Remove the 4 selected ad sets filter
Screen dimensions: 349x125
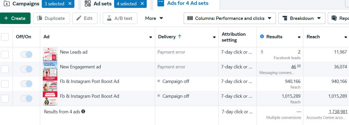pos(142,4)
